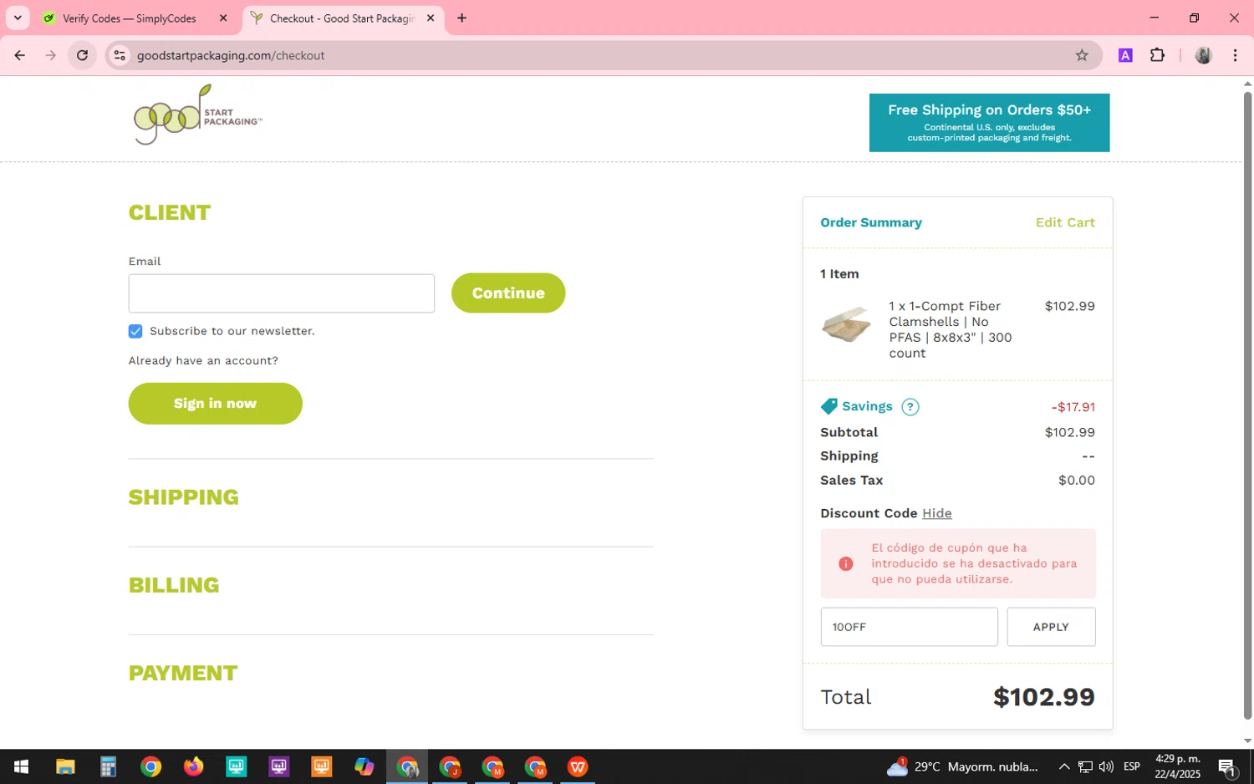Close the Verify Codes SimplyCodes tab
This screenshot has height=784, width=1254.
(223, 18)
